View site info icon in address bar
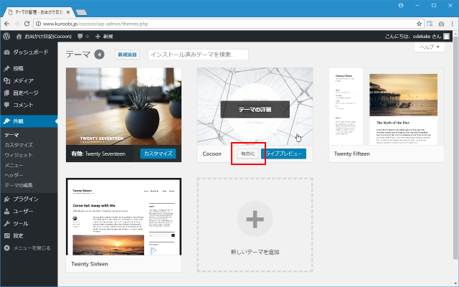The height and width of the screenshot is (287, 459). click(38, 24)
